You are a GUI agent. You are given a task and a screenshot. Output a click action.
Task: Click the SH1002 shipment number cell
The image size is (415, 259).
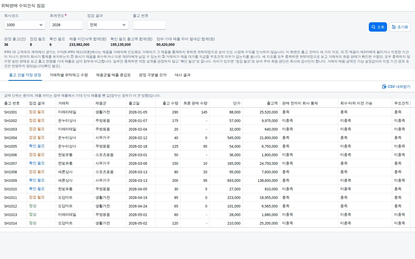pos(11,121)
